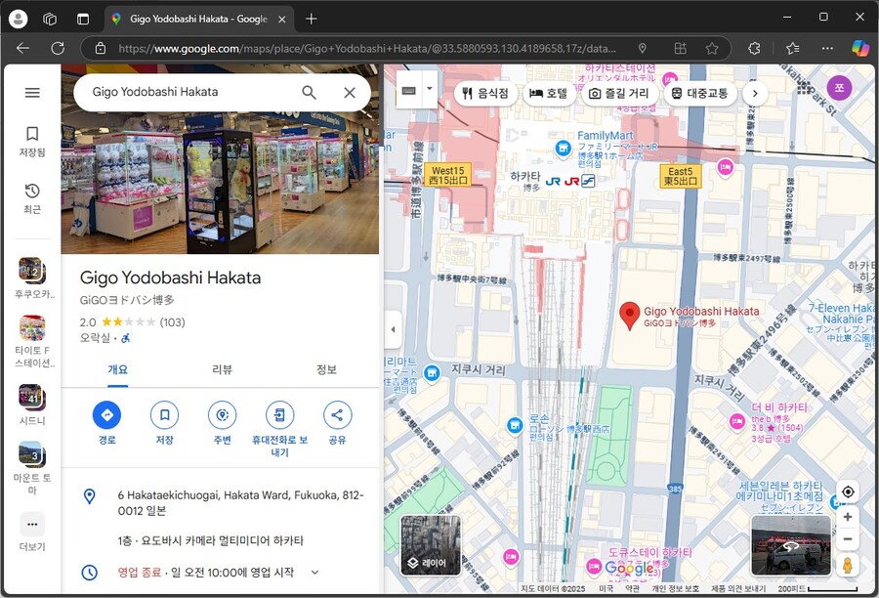Image resolution: width=879 pixels, height=598 pixels.
Task: Click Send product feedback (제품 의견 보내기) link
Action: [737, 588]
